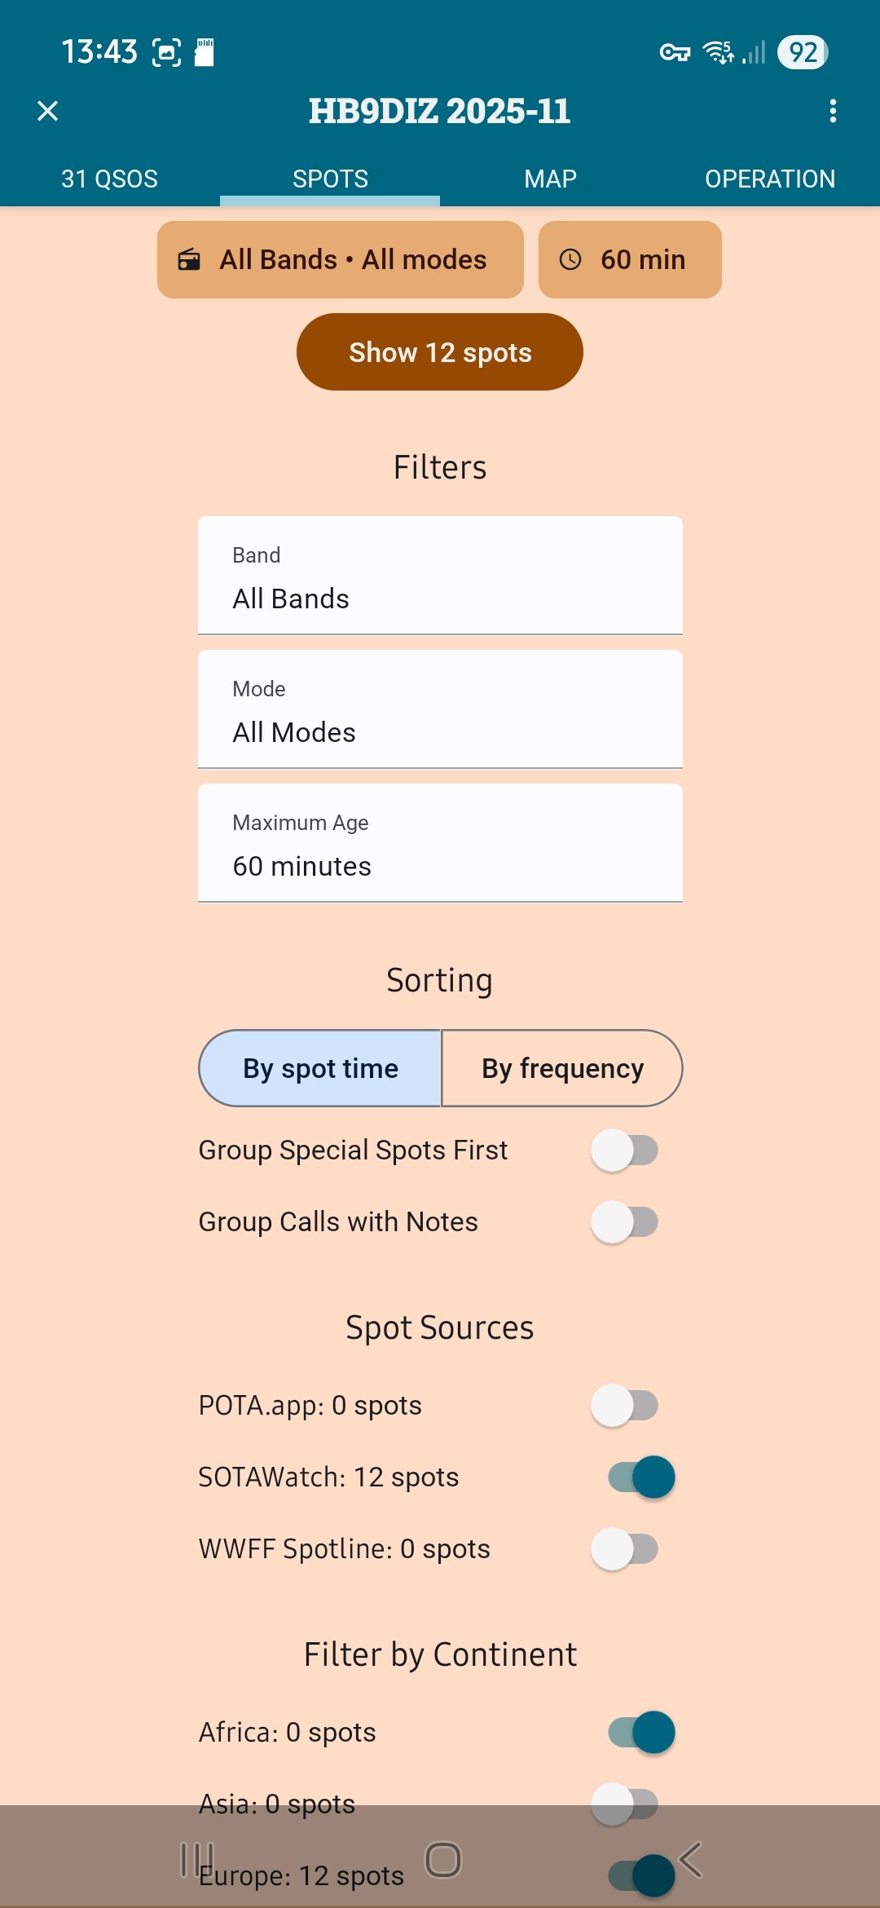Switch to the 31 QSOS tab

(x=110, y=179)
